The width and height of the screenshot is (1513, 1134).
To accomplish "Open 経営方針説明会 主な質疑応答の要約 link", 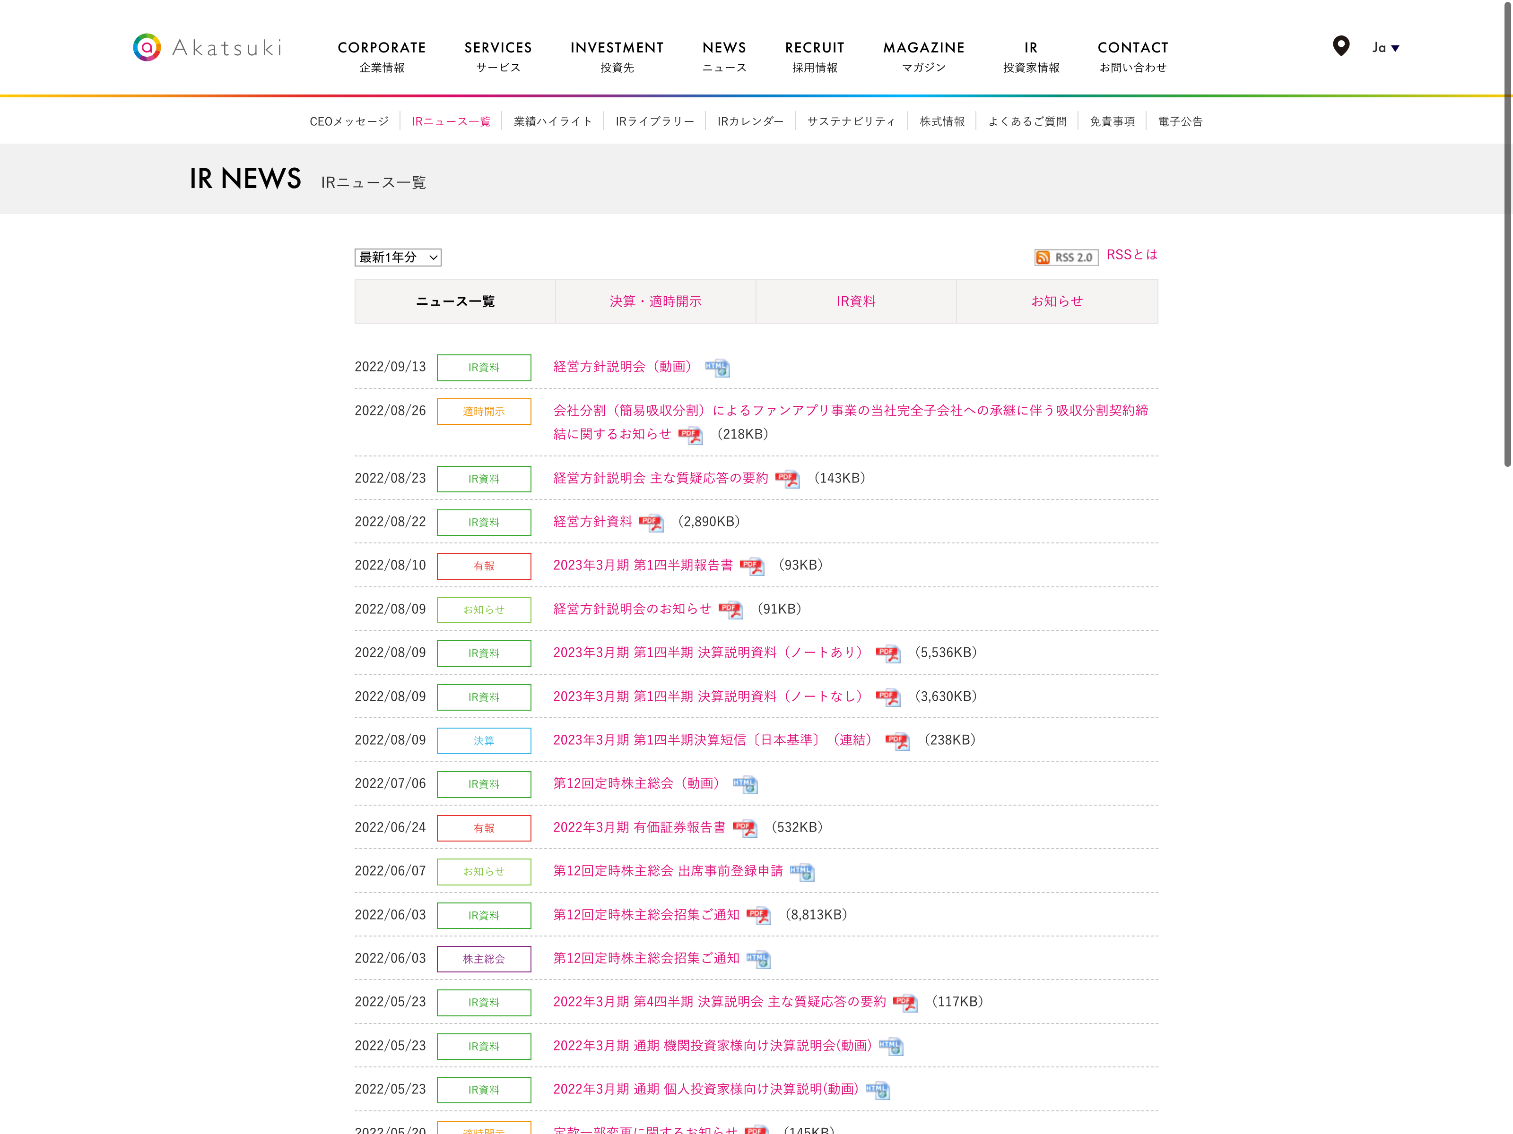I will coord(660,479).
